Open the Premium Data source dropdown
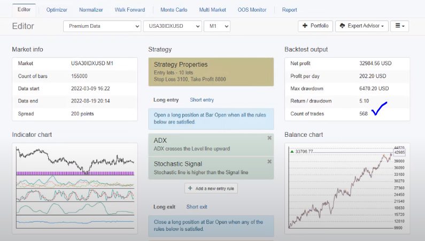 click(102, 26)
